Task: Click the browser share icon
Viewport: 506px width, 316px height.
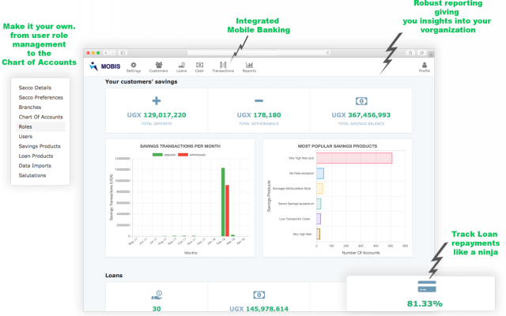Action: (410, 53)
